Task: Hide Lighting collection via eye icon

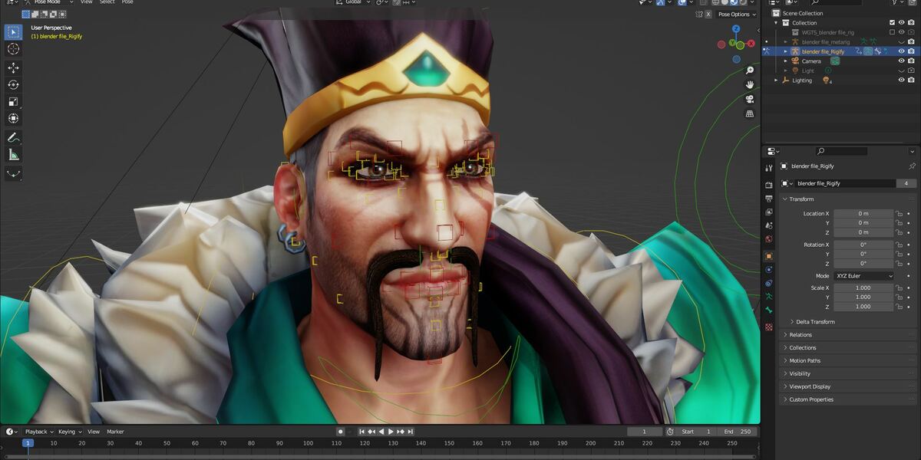Action: (902, 80)
